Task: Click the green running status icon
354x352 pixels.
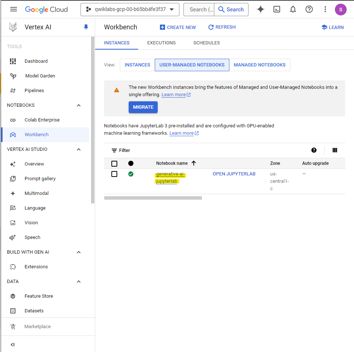Action: point(131,174)
